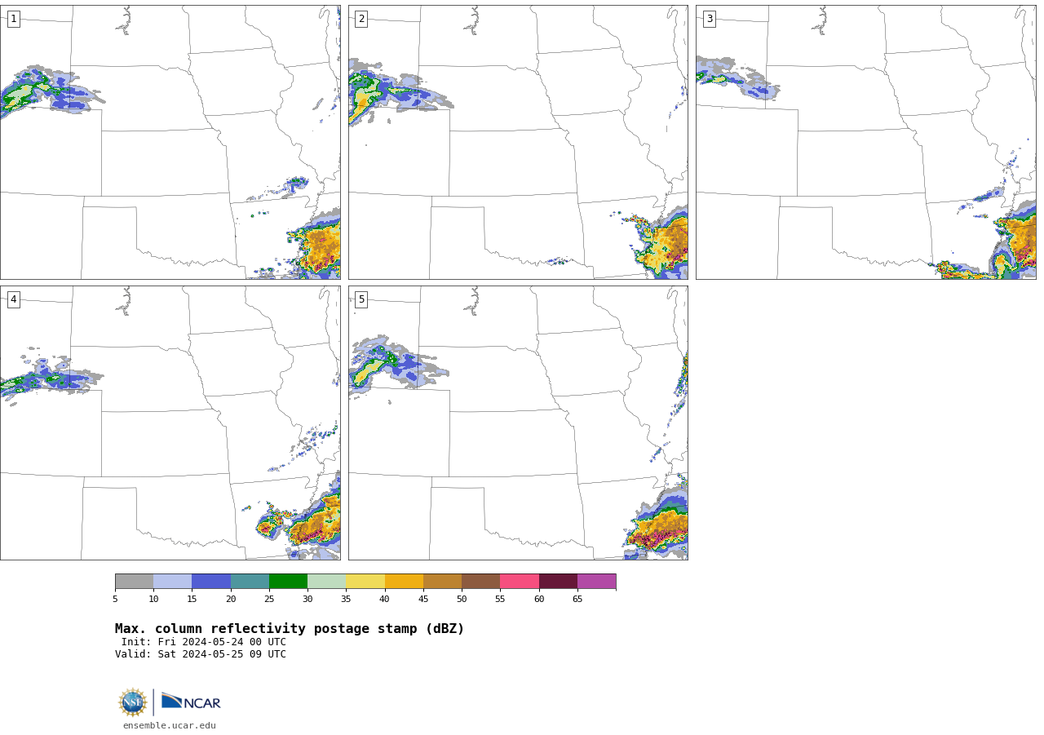Click the 'Valid: Sat 2024-05-25 09 UTC' text
The image size is (1044, 735).
(201, 654)
